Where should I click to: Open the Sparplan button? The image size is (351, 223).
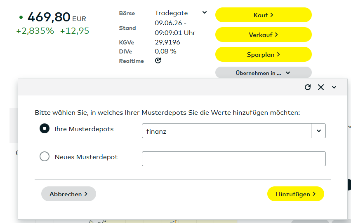(x=264, y=54)
